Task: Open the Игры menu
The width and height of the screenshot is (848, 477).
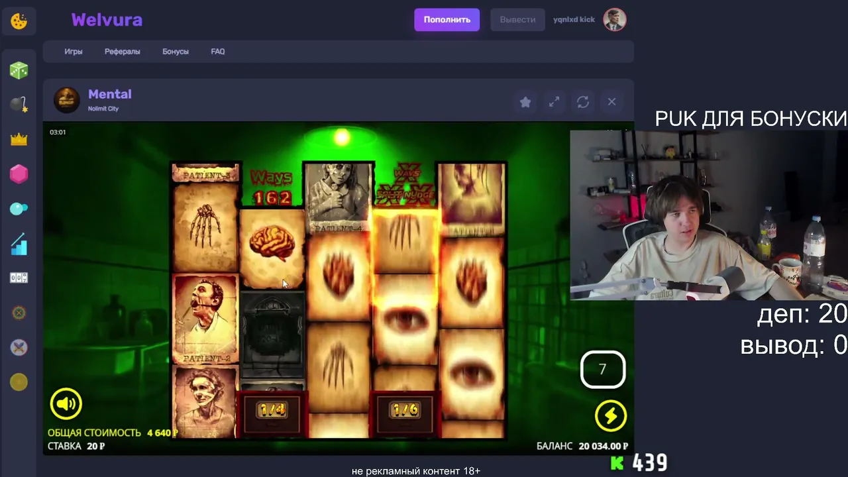Action: coord(74,52)
